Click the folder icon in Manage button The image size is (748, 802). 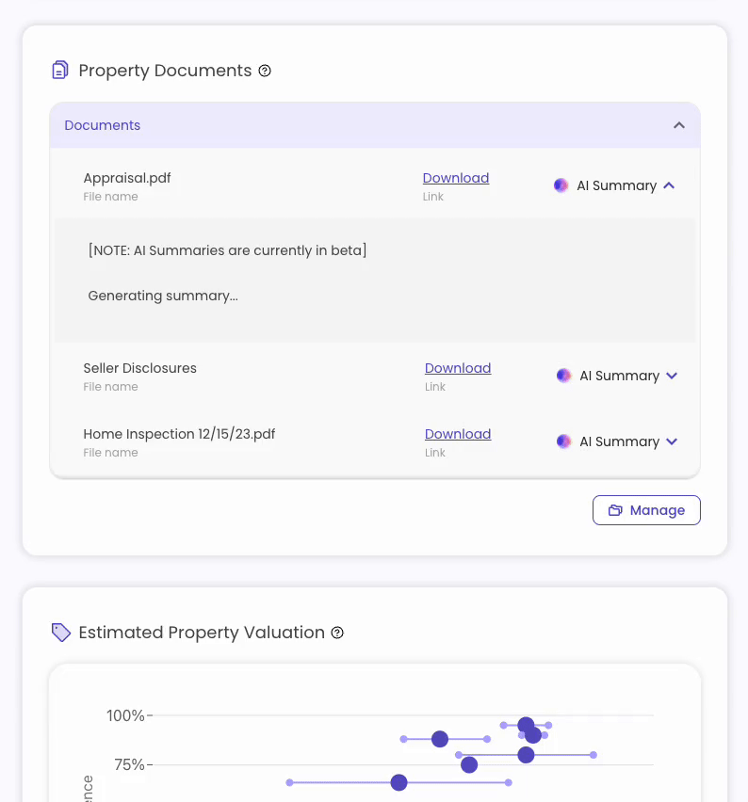tap(615, 510)
